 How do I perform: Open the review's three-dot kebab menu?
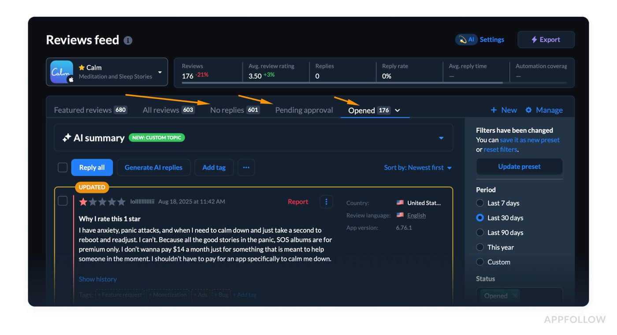tap(326, 201)
